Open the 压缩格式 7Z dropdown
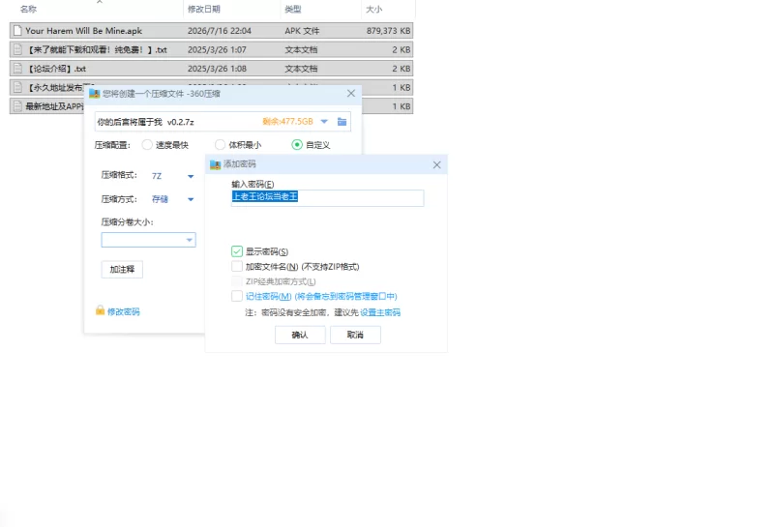 click(191, 176)
